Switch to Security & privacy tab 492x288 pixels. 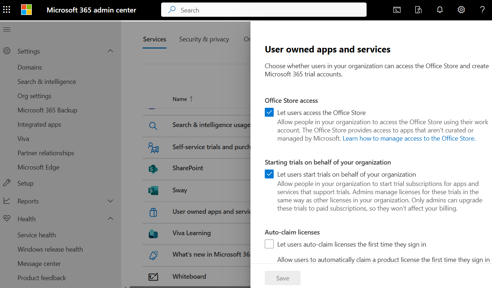click(x=204, y=39)
